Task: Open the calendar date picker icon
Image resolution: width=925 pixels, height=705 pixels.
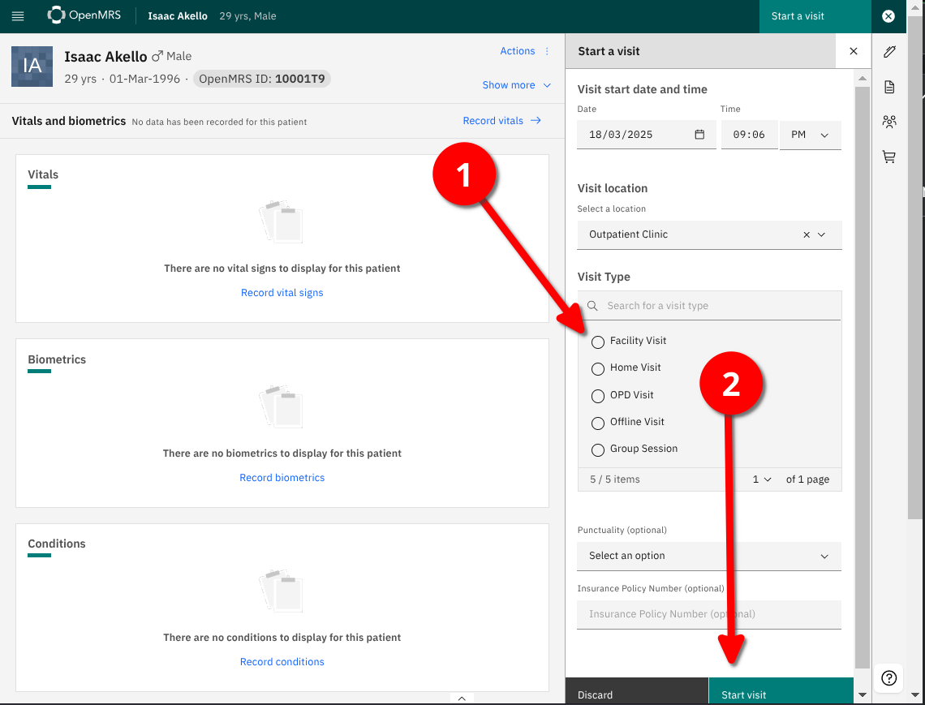Action: pyautogui.click(x=699, y=135)
